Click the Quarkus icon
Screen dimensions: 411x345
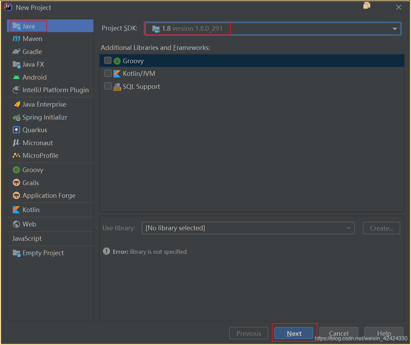[16, 130]
